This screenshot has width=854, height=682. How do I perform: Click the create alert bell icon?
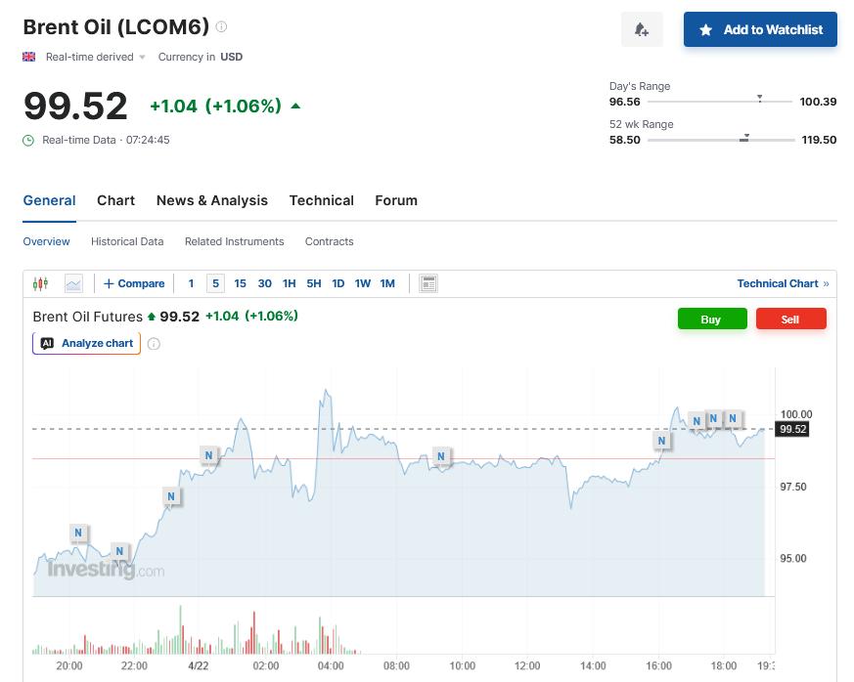tap(642, 29)
